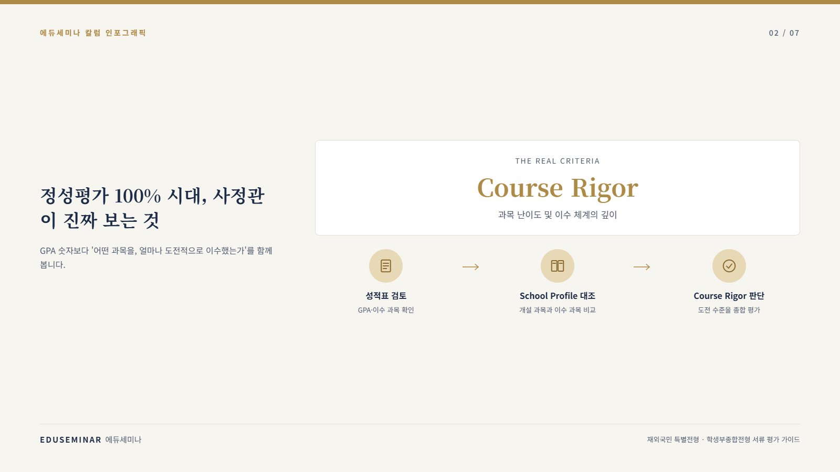Screen dimensions: 840x472
Task: Click the footer text '에듀세미나' beside EDUSEMINAR
Action: point(123,439)
